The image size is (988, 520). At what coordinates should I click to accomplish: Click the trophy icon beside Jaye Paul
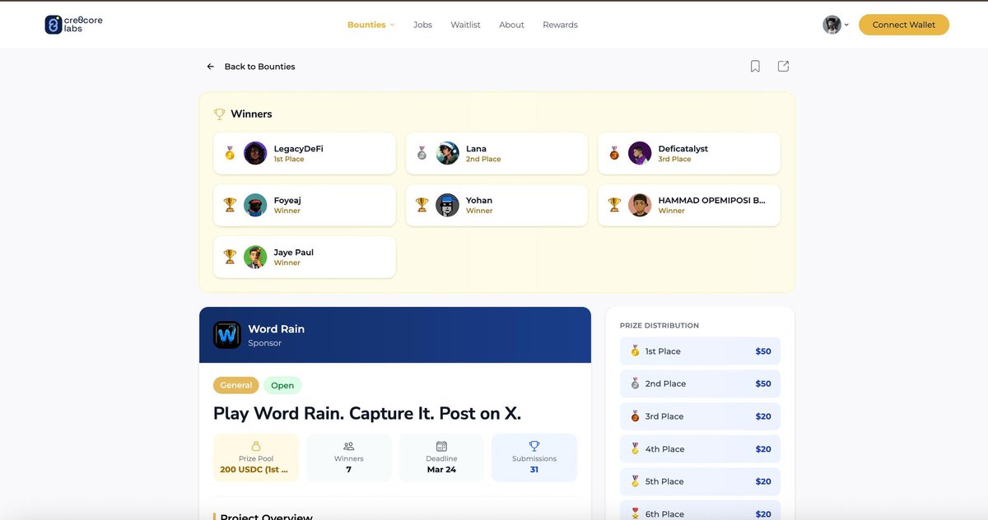pyautogui.click(x=230, y=257)
